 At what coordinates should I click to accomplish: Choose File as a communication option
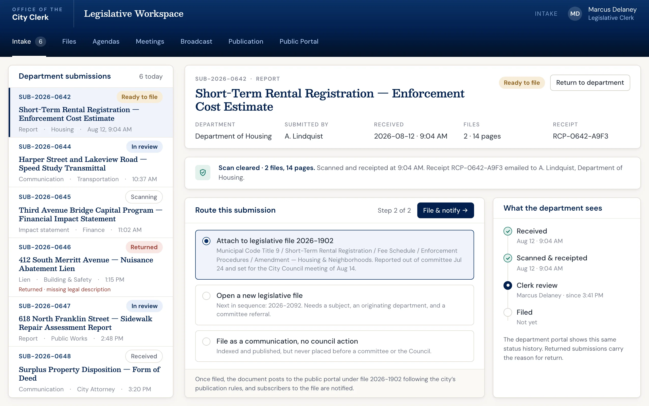click(x=334, y=346)
